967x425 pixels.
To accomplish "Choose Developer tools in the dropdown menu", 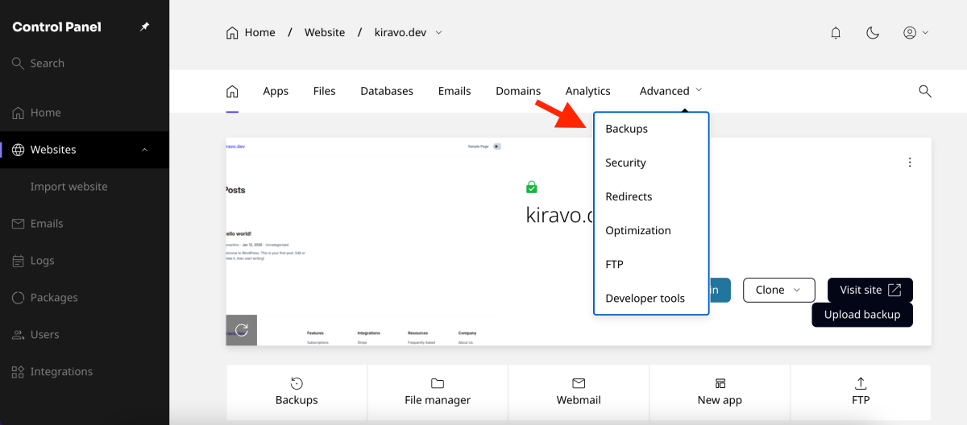I will [645, 298].
